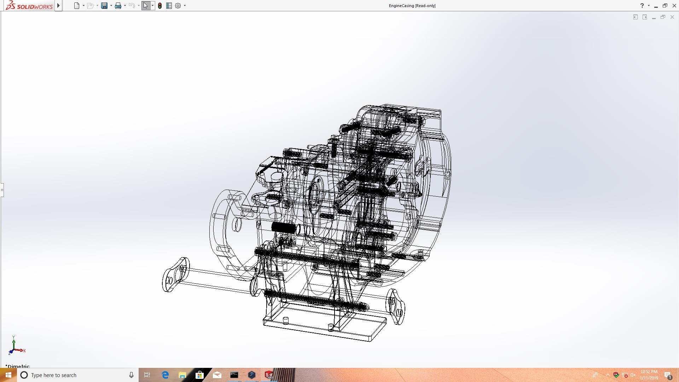Screen dimensions: 679x382
Task: Click the Save floppy disk icon
Action: 104,6
